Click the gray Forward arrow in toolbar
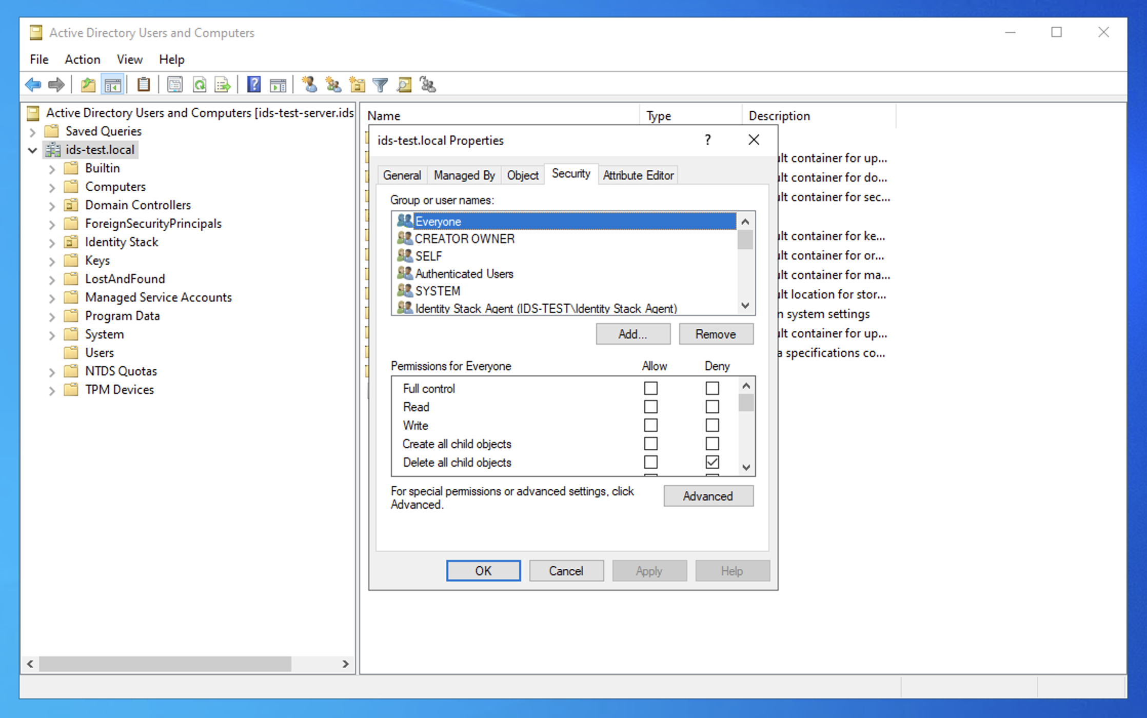This screenshot has height=718, width=1147. (56, 85)
